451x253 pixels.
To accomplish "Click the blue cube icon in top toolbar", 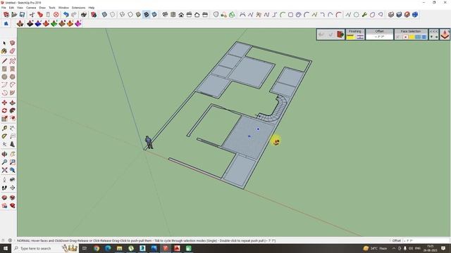I will click(415, 14).
